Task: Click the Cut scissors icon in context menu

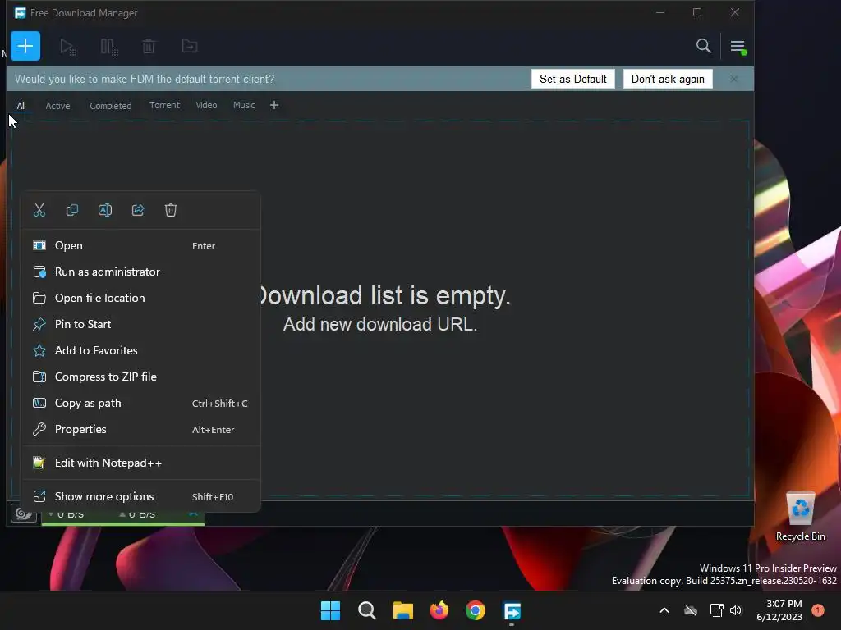Action: click(x=39, y=210)
